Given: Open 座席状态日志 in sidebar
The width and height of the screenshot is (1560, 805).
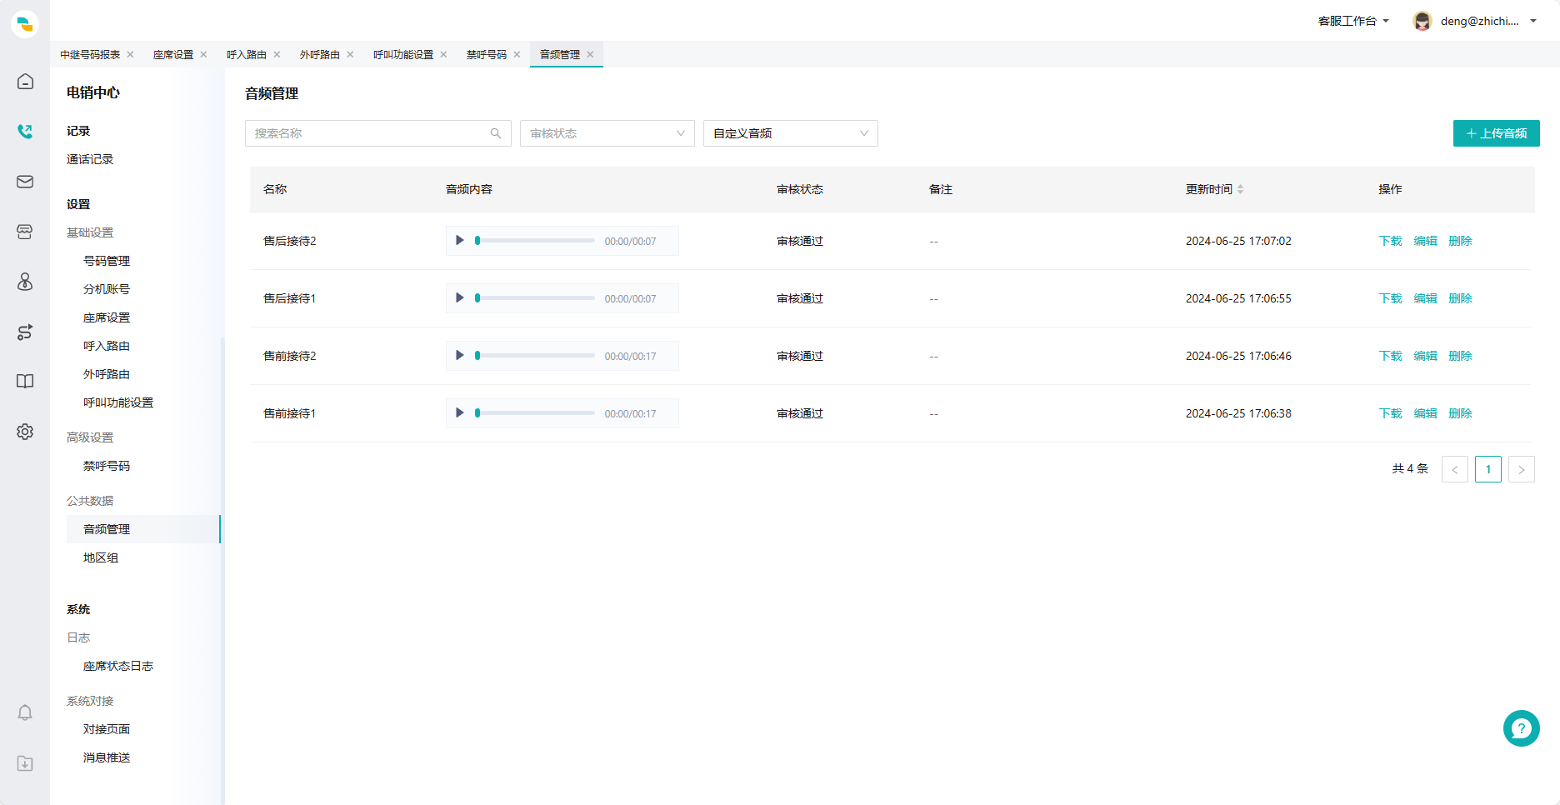Looking at the screenshot, I should (x=118, y=666).
